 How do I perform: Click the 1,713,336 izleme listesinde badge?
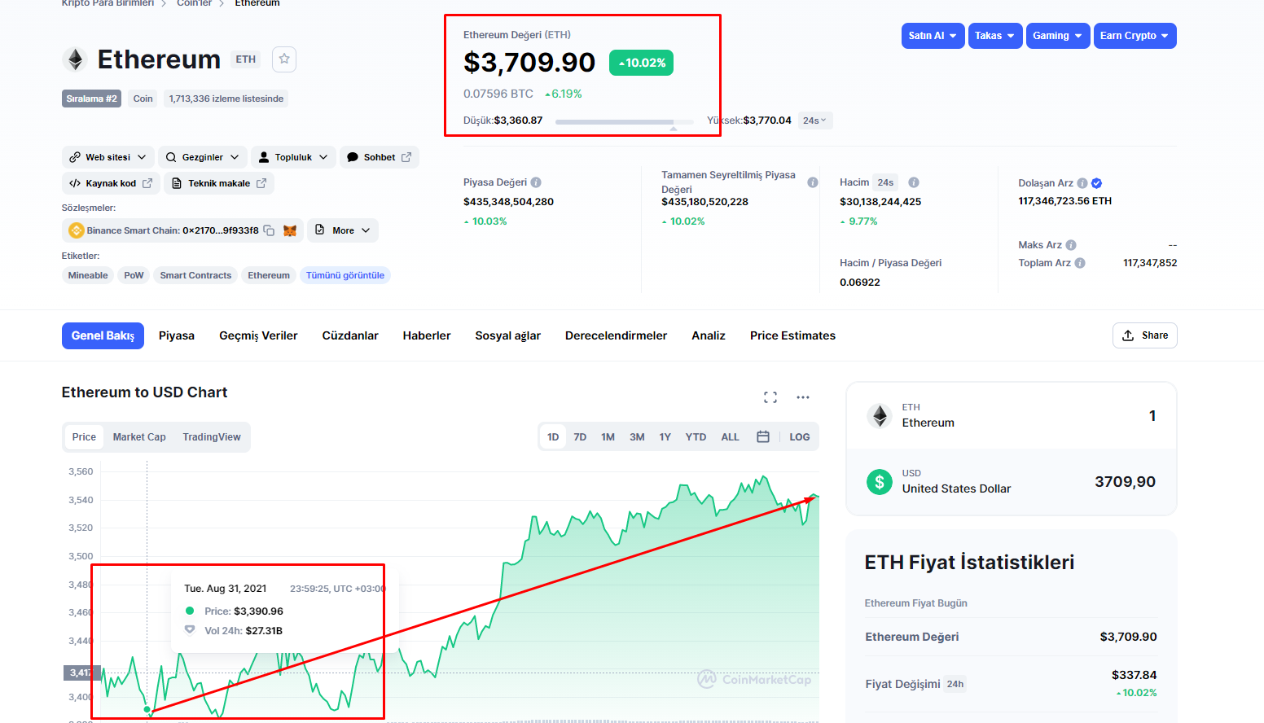coord(226,99)
